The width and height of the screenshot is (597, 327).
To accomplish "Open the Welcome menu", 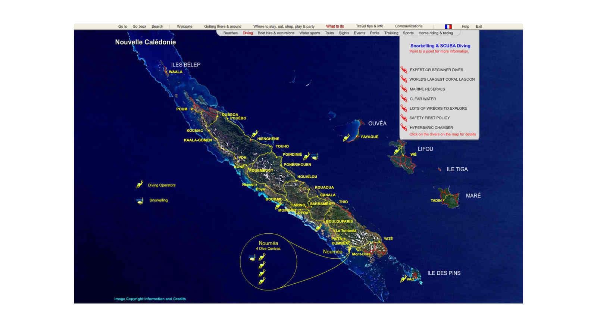I will 185,27.
